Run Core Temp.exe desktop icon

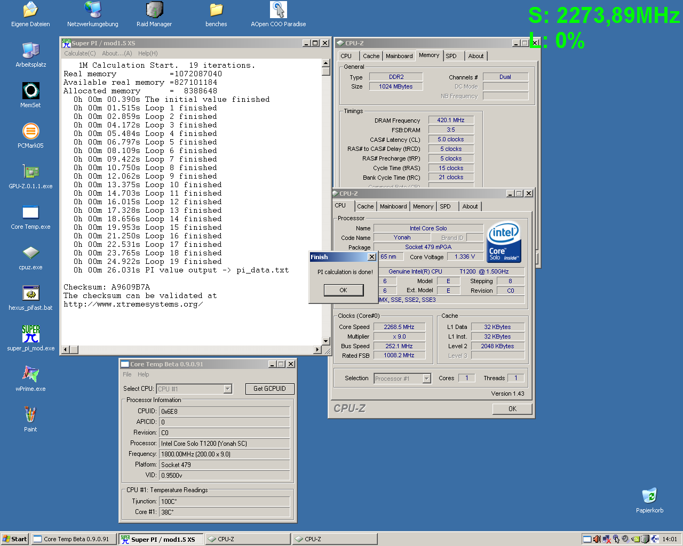[30, 217]
